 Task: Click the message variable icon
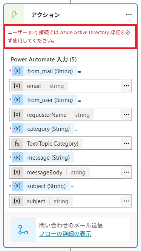(x=17, y=157)
